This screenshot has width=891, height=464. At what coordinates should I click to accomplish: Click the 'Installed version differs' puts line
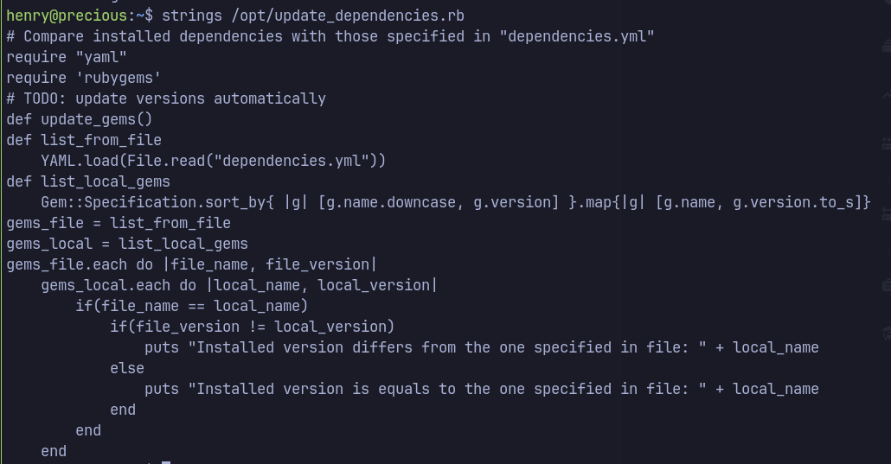(482, 347)
